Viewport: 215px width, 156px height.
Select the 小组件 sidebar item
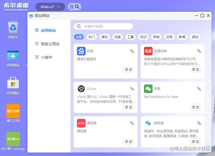click(44, 57)
